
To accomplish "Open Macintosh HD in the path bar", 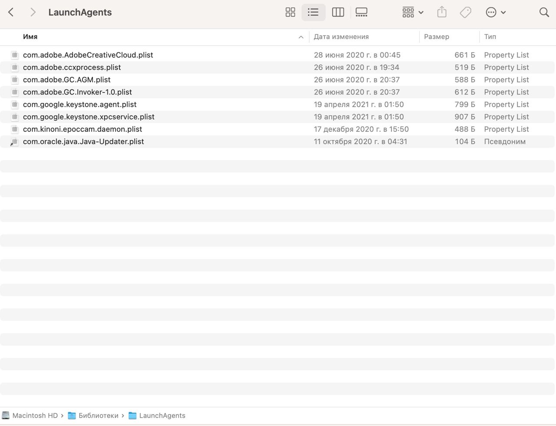I will tap(35, 416).
